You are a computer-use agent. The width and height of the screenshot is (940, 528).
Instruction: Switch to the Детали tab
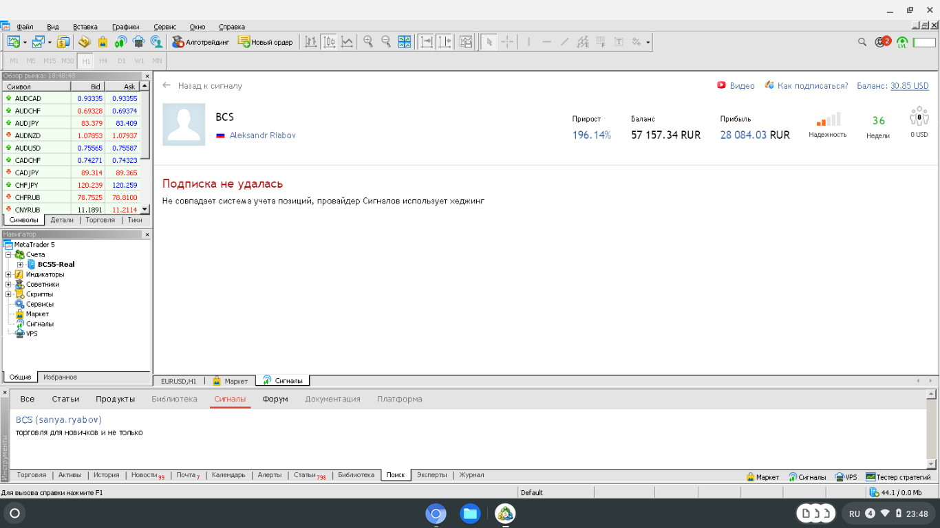[62, 220]
